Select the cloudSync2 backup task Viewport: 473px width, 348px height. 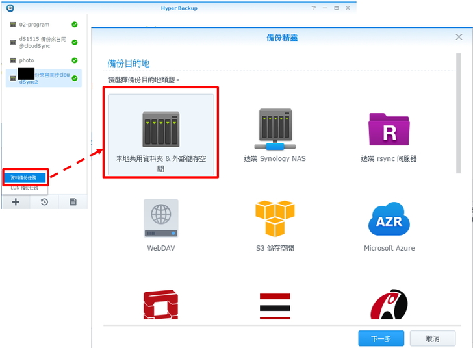[x=44, y=78]
